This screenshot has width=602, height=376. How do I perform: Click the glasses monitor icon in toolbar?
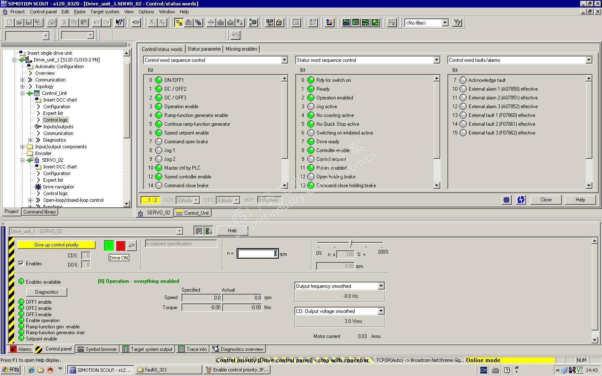coord(136,23)
